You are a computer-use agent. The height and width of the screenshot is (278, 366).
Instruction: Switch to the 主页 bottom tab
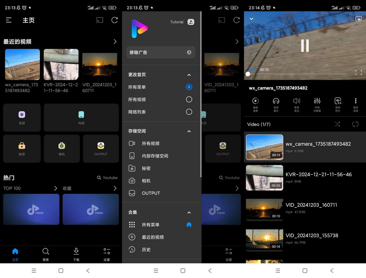point(15,254)
